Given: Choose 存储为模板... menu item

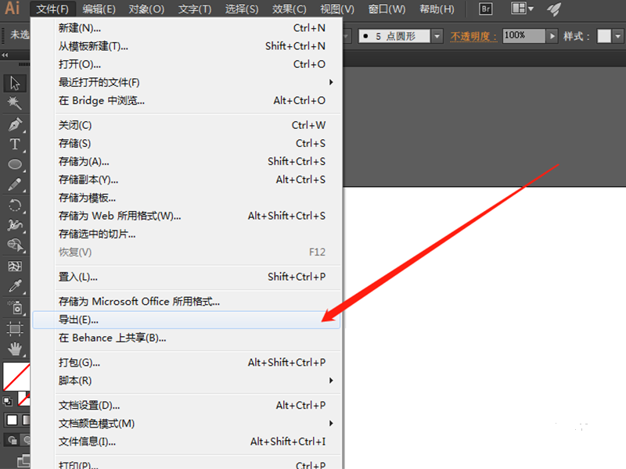Looking at the screenshot, I should point(186,198).
